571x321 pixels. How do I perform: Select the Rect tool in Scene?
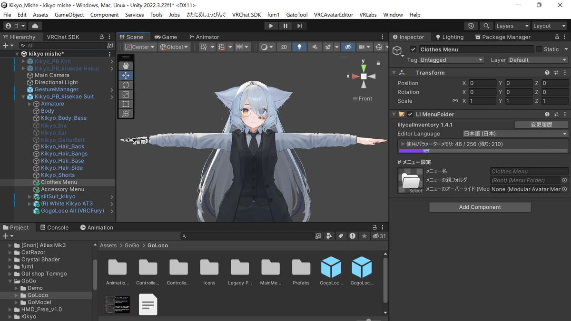point(126,104)
